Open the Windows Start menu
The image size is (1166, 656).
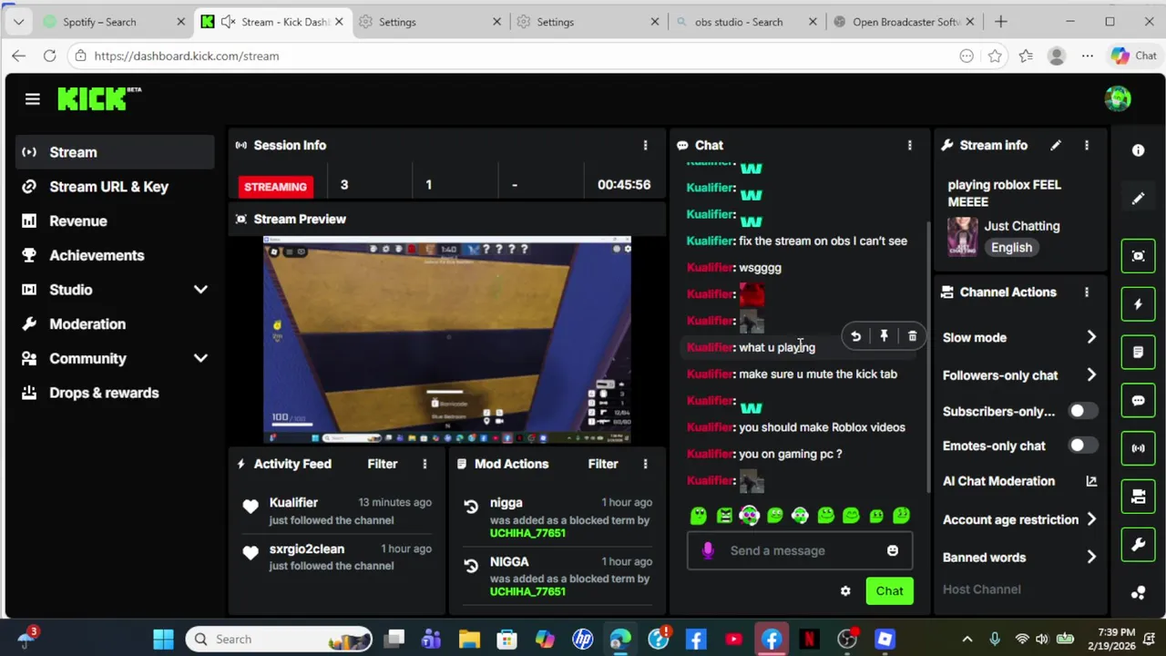163,639
